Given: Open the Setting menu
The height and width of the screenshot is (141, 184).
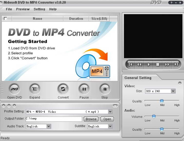Looking at the screenshot, I should click(39, 9).
